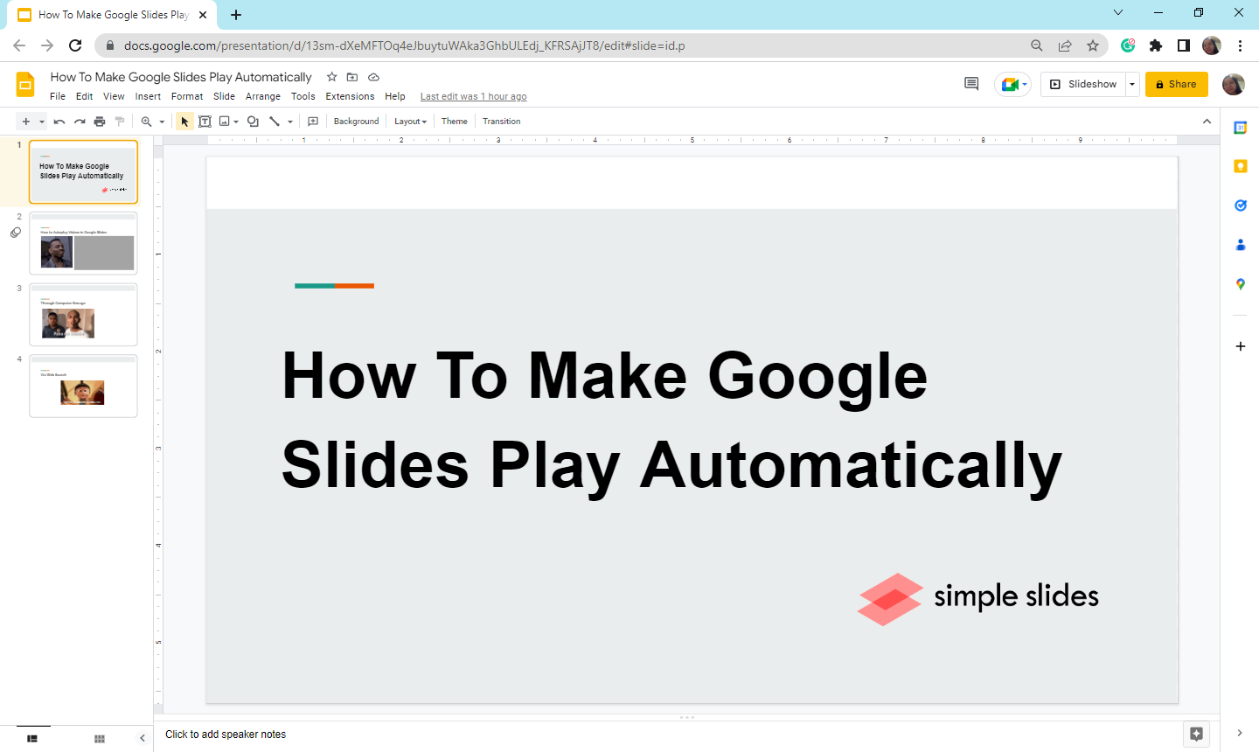This screenshot has height=752, width=1259.
Task: Open the Slideshow options dropdown arrow
Action: pyautogui.click(x=1131, y=84)
